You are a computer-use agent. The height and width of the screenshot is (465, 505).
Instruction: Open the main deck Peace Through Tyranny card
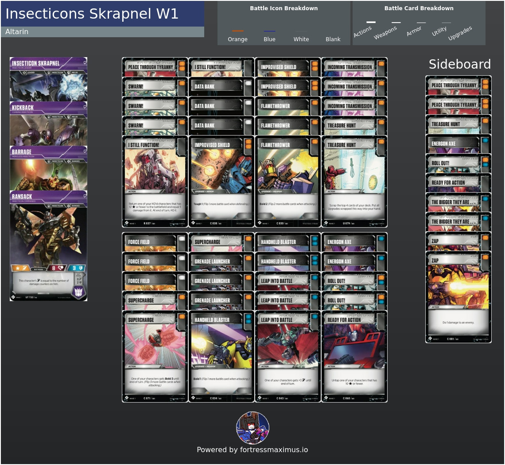[155, 67]
